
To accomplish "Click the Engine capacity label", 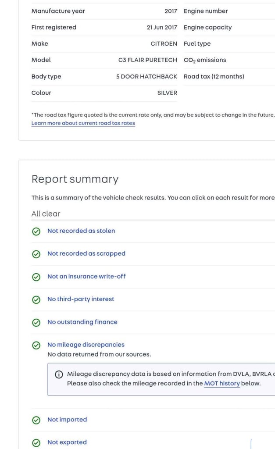I will point(208,28).
